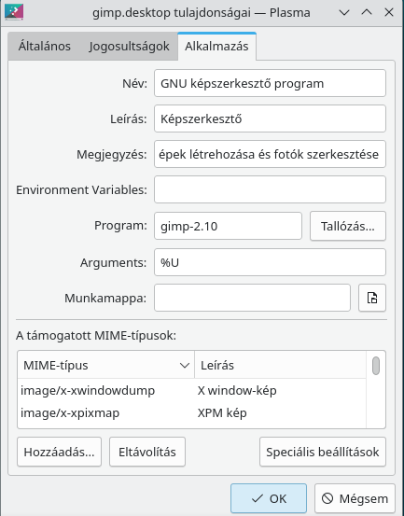
Task: Click the X window-kép description cell
Action: 237,391
